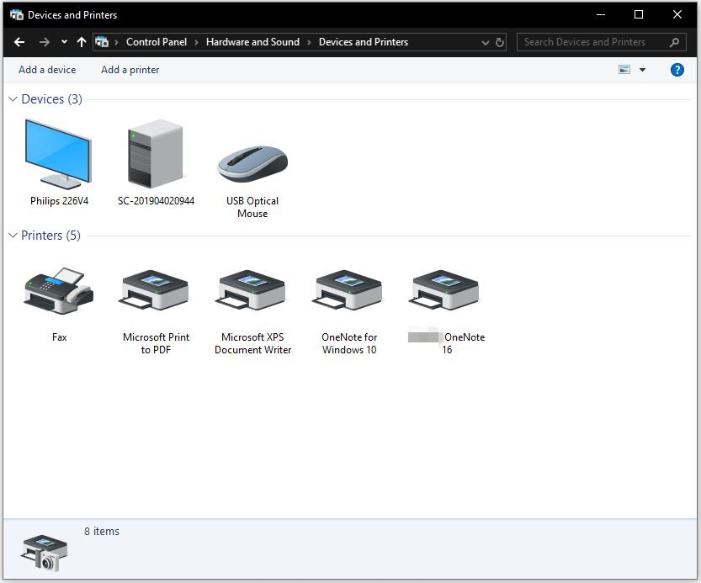701x583 pixels.
Task: Click the OneNote 16 printer icon
Action: pyautogui.click(x=443, y=289)
